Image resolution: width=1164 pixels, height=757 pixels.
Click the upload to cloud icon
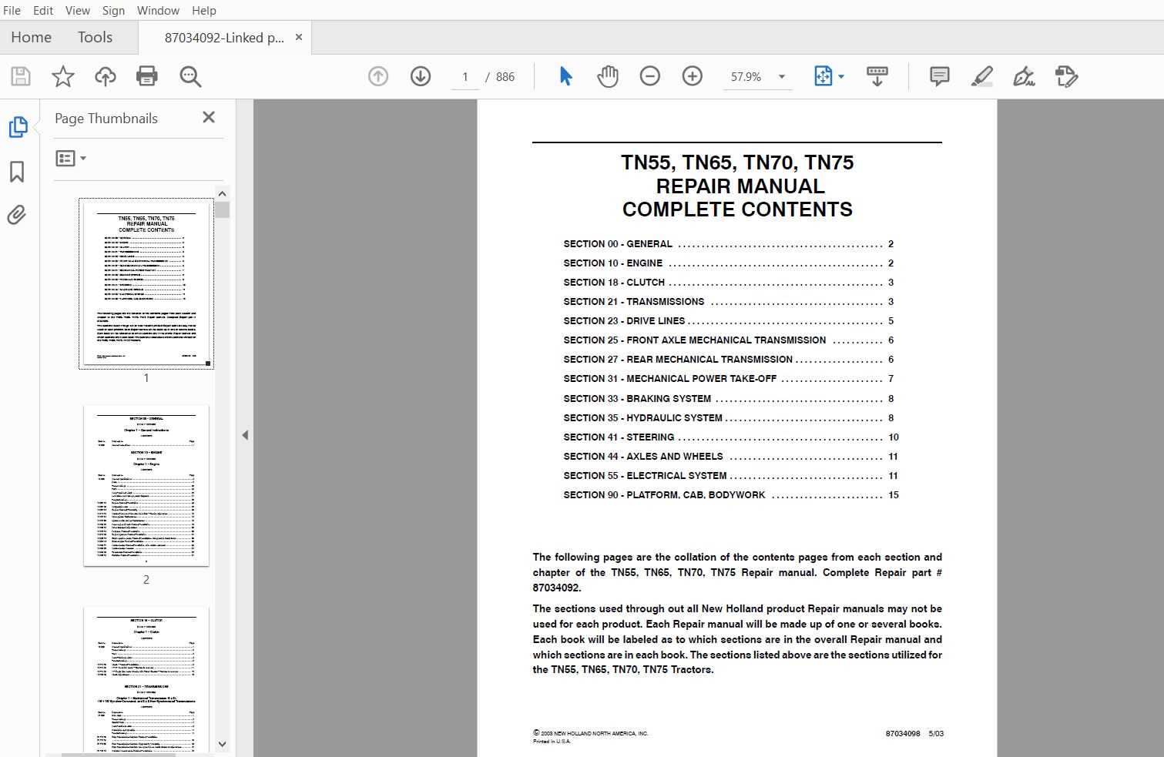pos(106,76)
